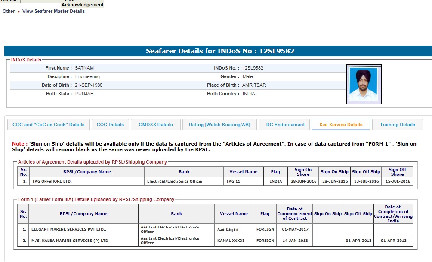The image size is (432, 262).
Task: Click the View Acknowledgement menu item
Action: click(x=82, y=4)
